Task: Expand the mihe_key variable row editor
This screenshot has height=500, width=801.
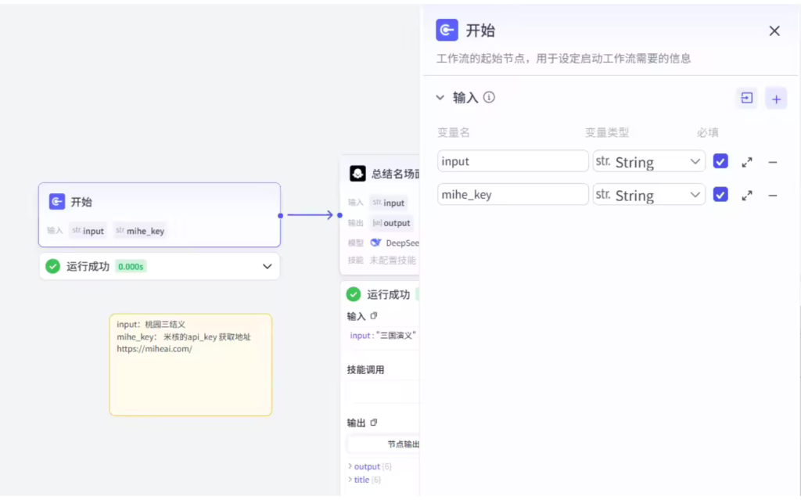Action: [747, 196]
